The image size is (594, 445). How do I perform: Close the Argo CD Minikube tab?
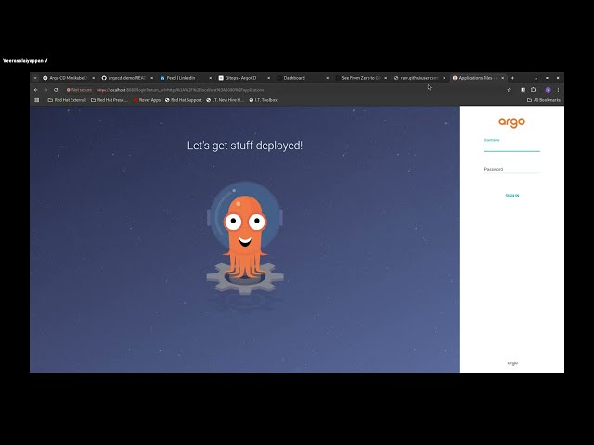click(93, 78)
